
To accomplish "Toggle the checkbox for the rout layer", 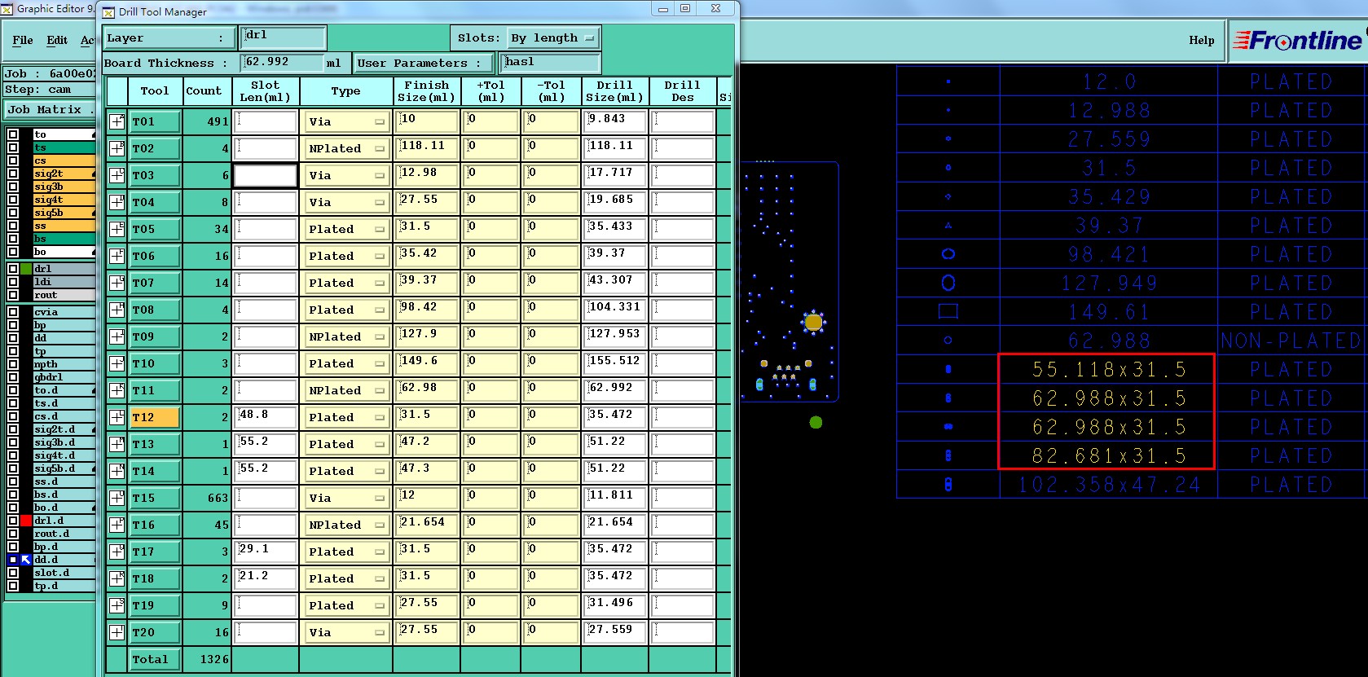I will (13, 295).
